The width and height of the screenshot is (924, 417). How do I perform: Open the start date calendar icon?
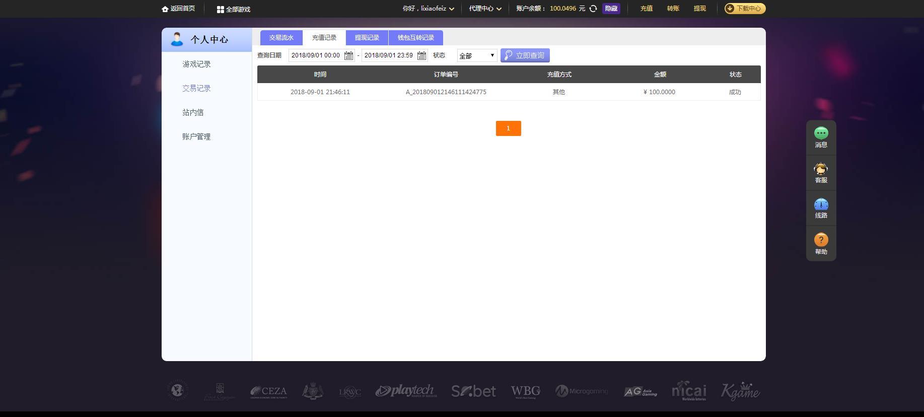348,55
